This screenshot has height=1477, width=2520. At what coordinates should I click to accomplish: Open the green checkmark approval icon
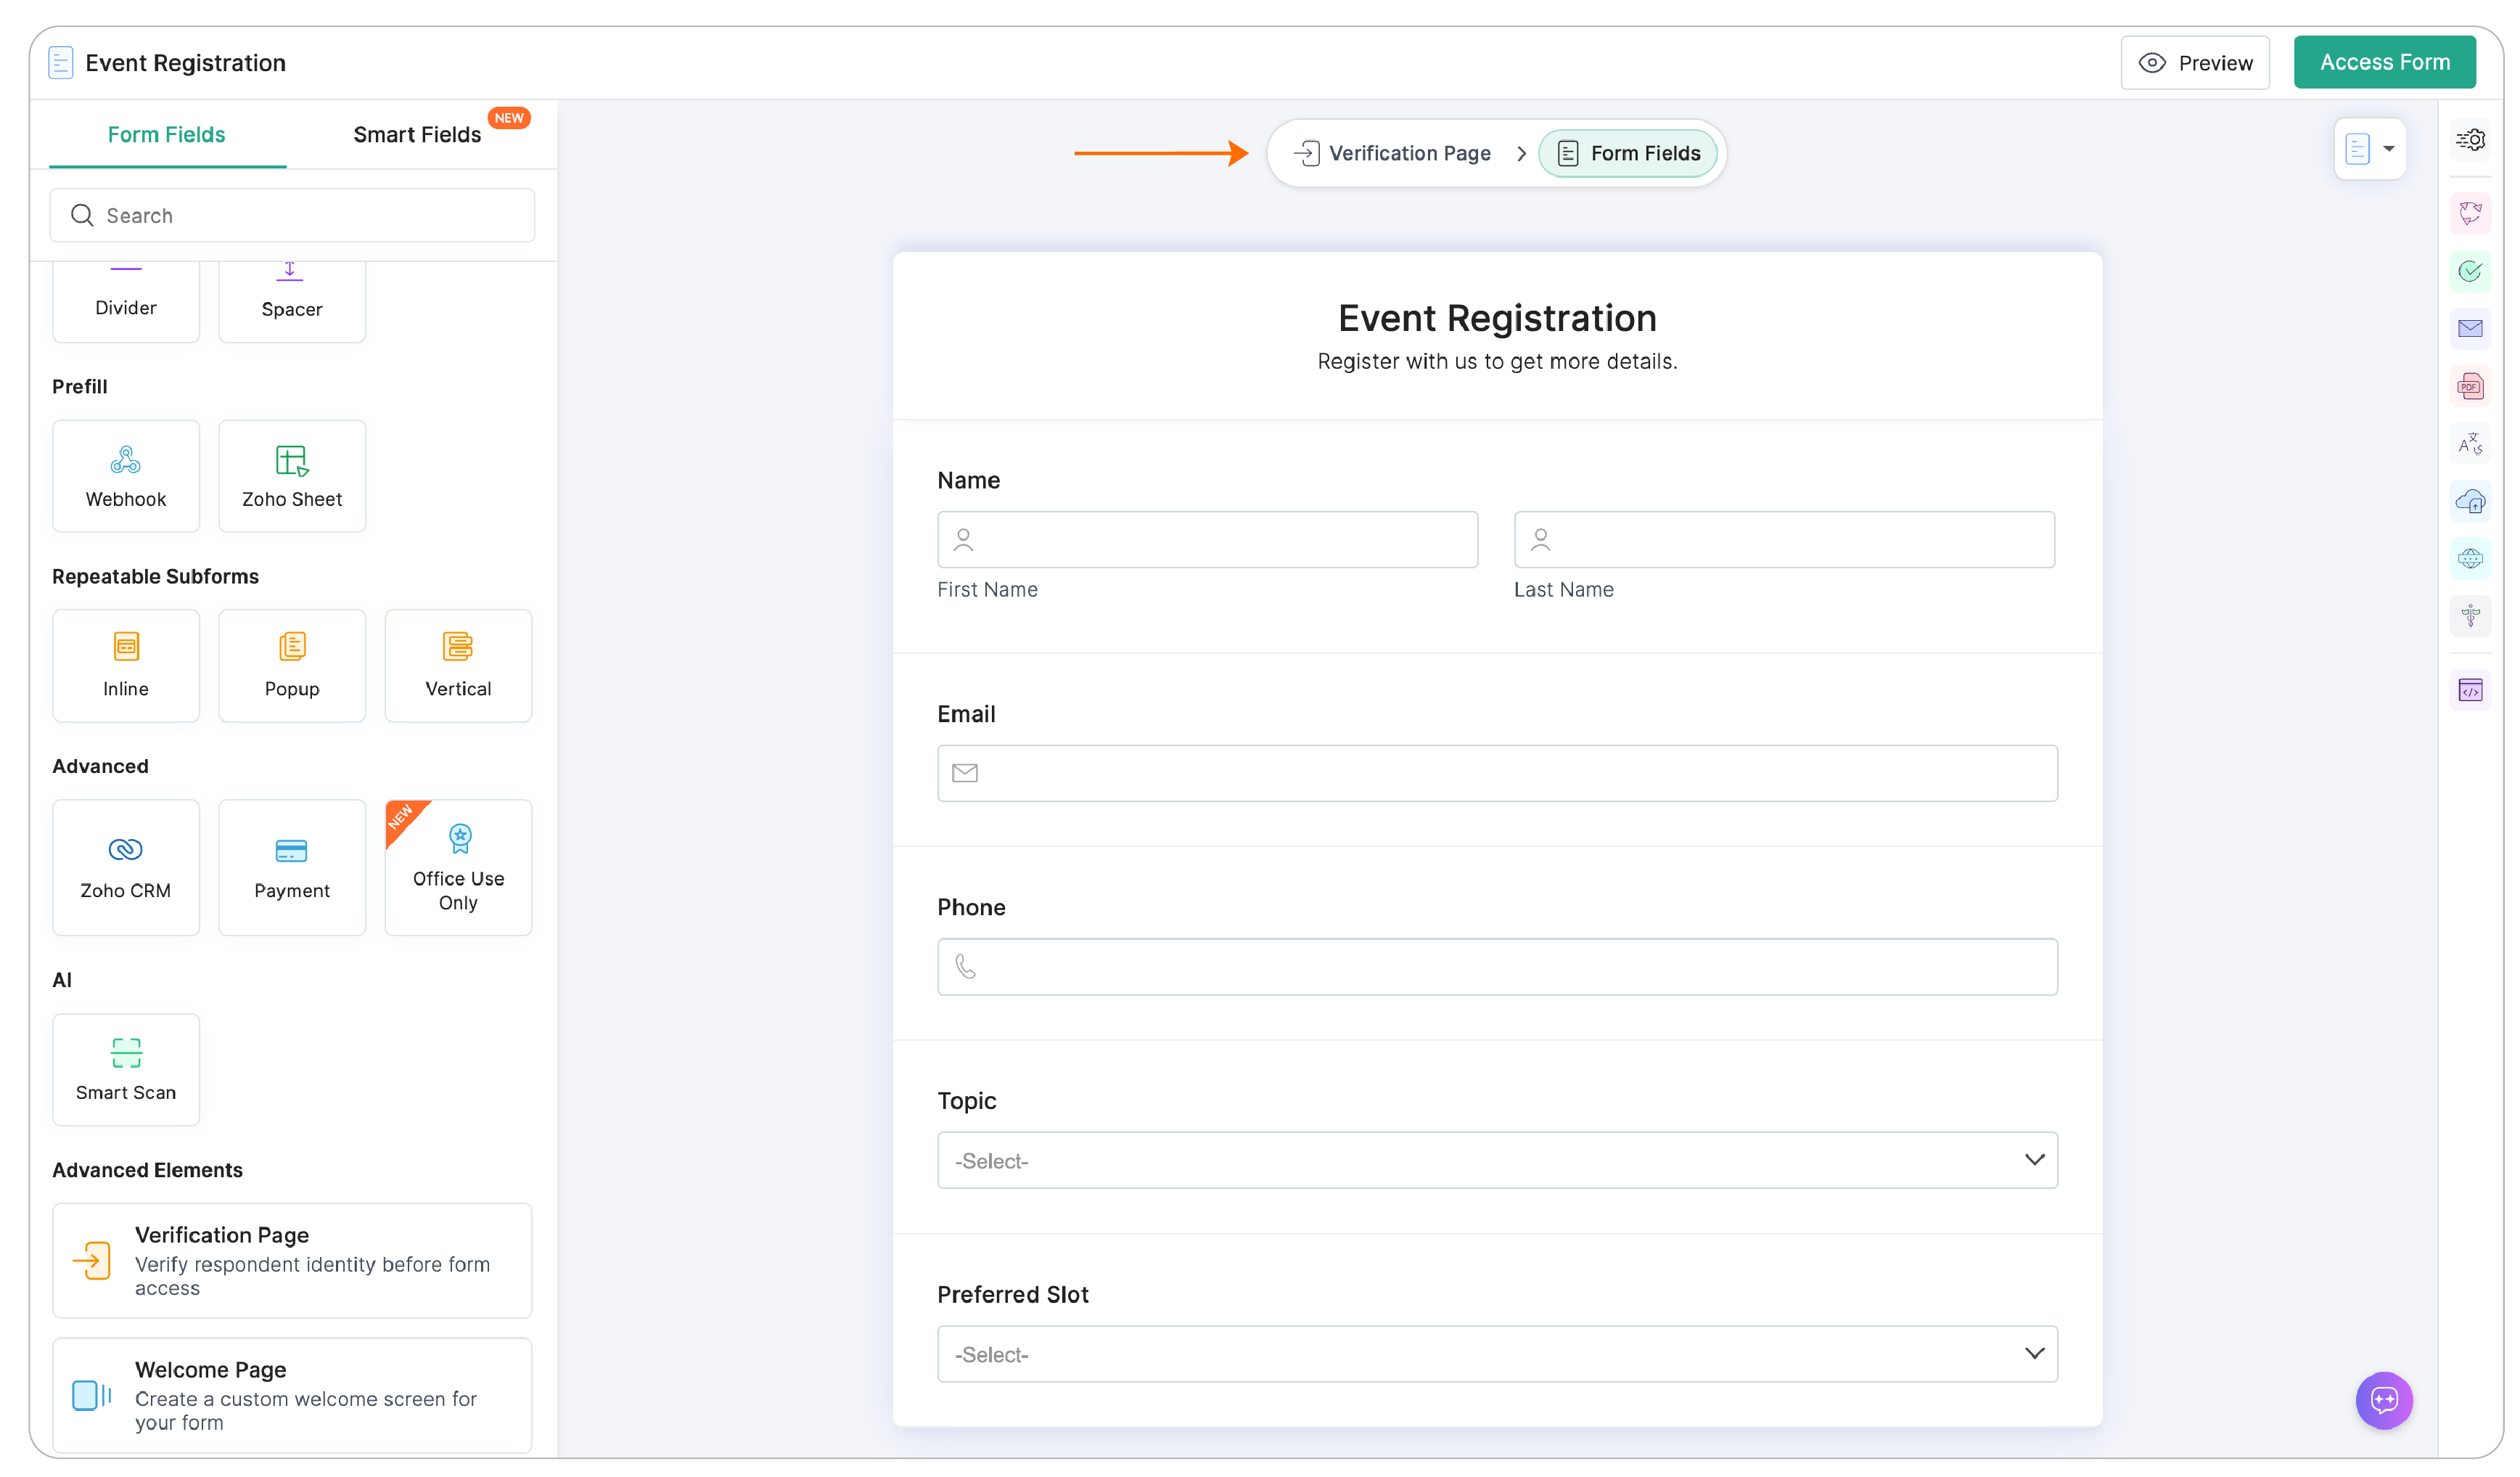click(x=2470, y=271)
